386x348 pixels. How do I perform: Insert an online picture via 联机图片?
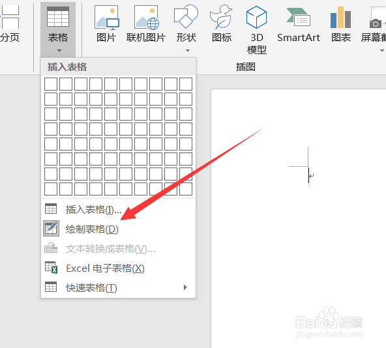[x=146, y=24]
